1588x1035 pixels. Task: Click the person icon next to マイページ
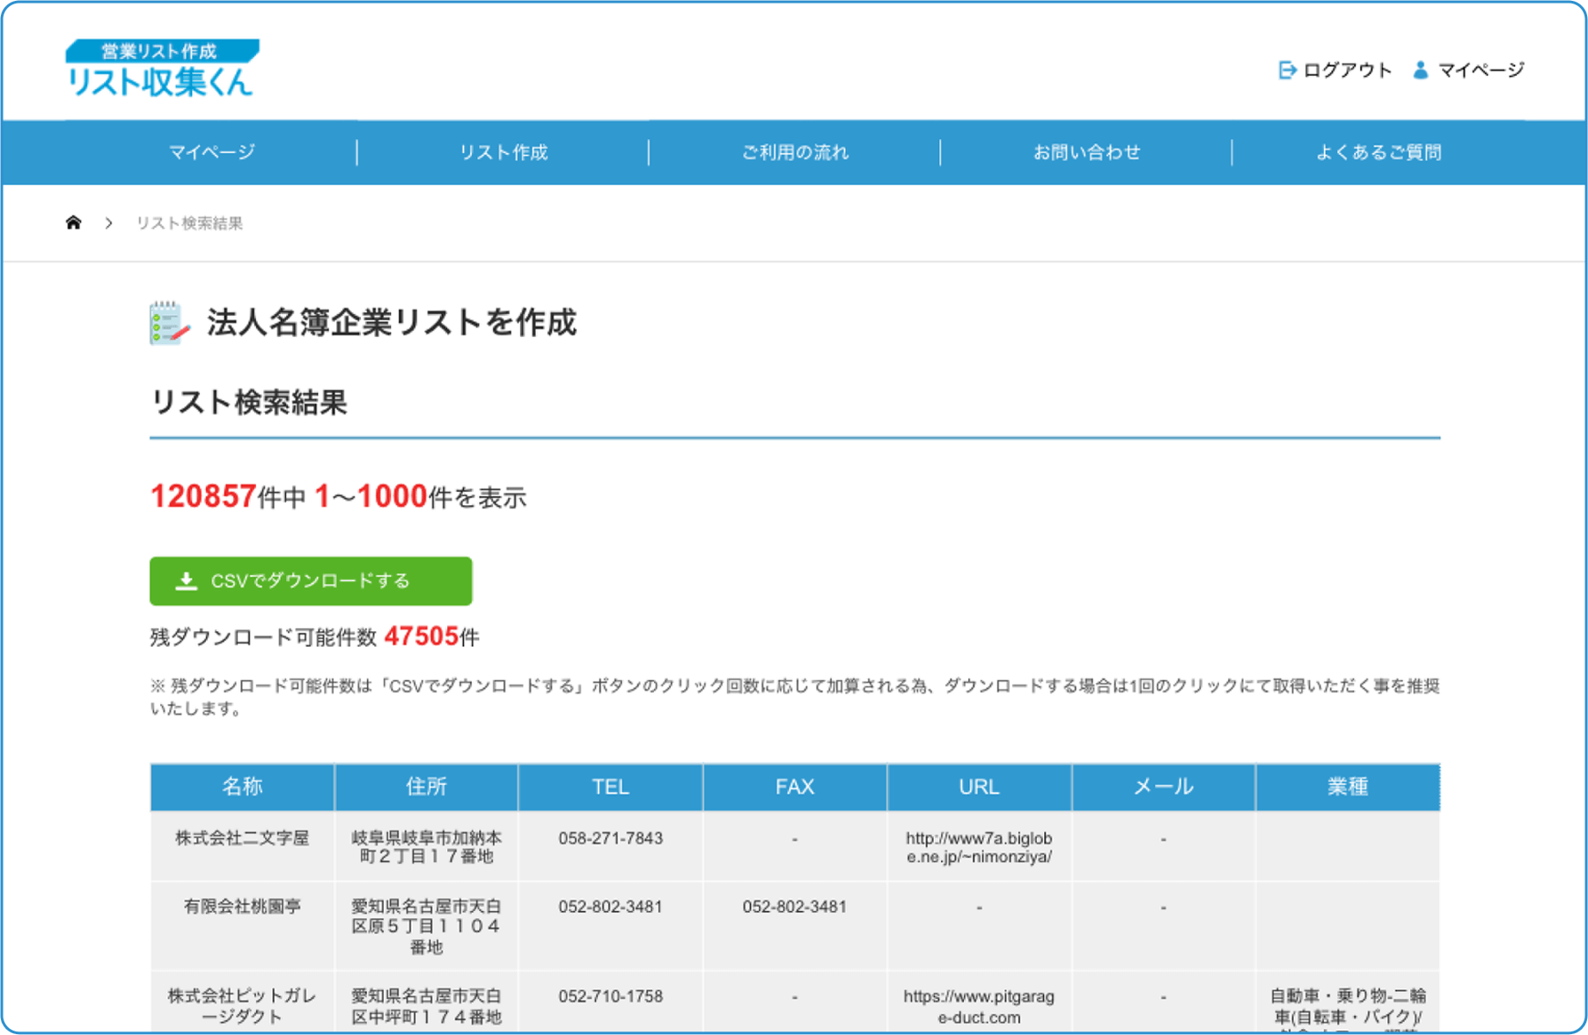coord(1421,69)
